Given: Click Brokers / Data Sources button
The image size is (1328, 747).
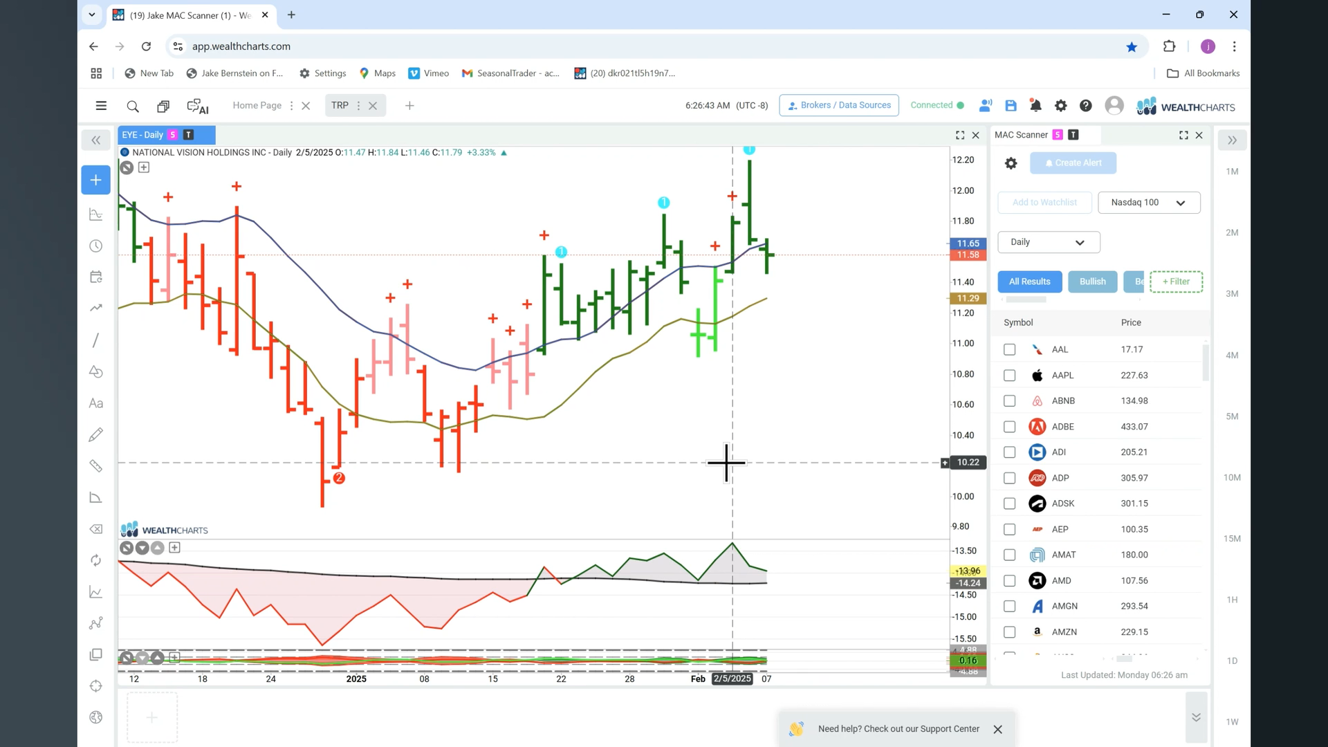Looking at the screenshot, I should pyautogui.click(x=839, y=105).
